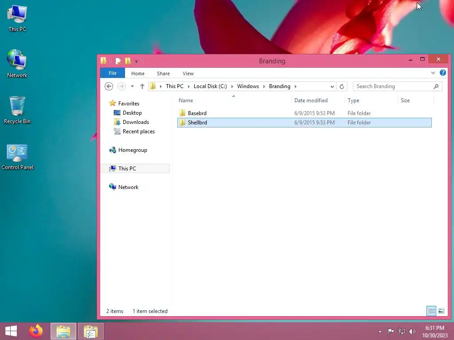Screen dimensions: 454x340
Task: Switch to Details view icon in status bar
Action: (431, 311)
